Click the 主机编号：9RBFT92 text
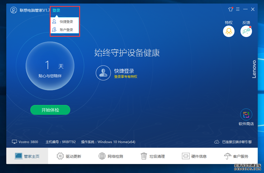264x173 pixels. 61,142
